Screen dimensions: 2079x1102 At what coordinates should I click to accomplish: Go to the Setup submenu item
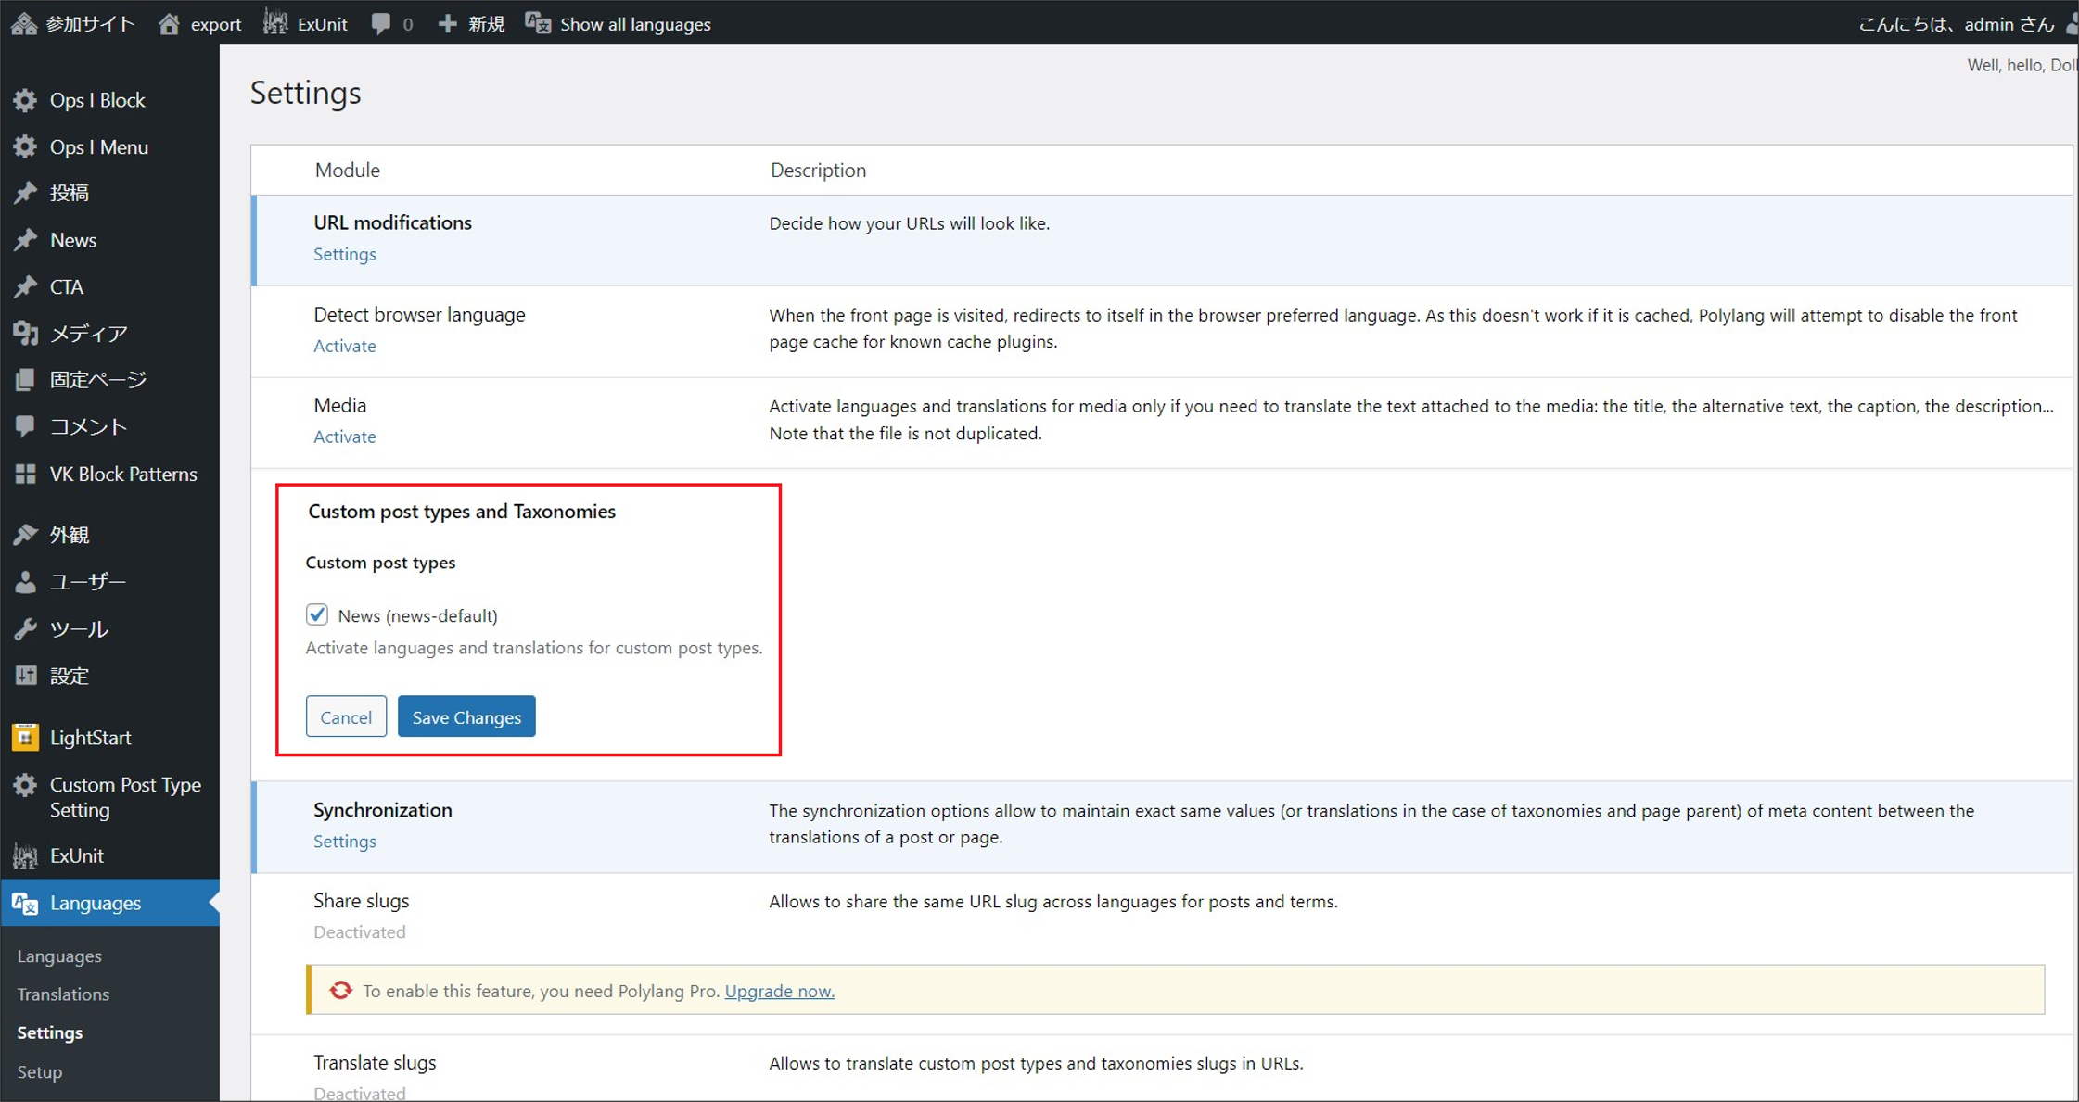point(40,1071)
